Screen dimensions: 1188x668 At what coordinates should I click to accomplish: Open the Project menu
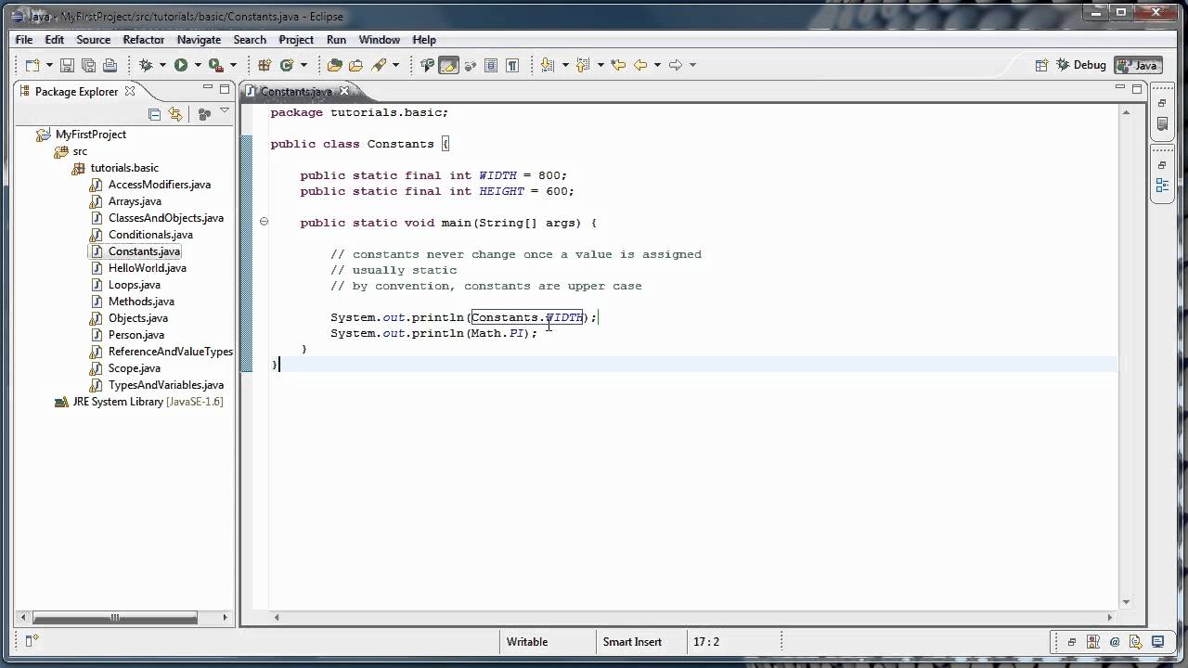[296, 40]
